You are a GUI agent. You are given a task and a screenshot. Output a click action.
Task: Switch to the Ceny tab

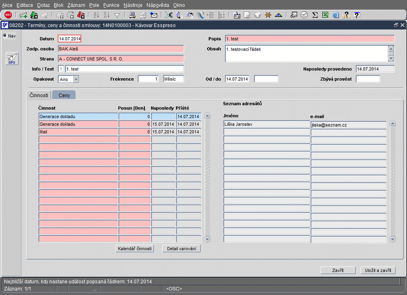click(x=64, y=95)
